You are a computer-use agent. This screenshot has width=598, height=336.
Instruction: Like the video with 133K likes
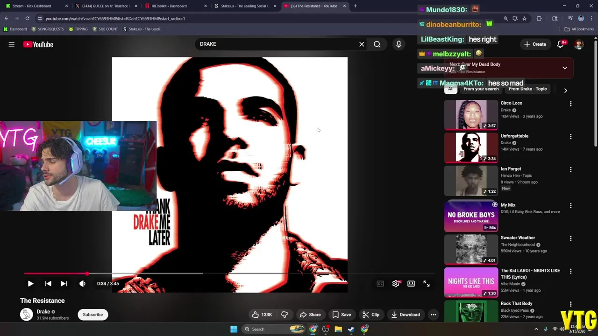click(x=262, y=315)
